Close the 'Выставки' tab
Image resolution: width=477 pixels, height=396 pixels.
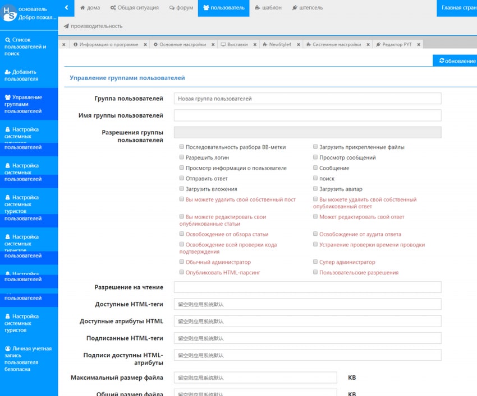point(255,44)
